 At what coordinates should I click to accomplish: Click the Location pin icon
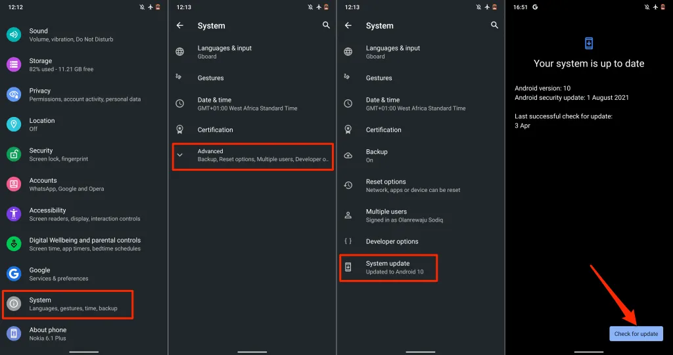tap(14, 124)
